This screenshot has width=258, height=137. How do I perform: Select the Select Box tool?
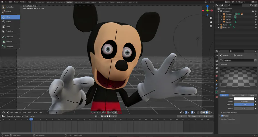click(x=11, y=7)
